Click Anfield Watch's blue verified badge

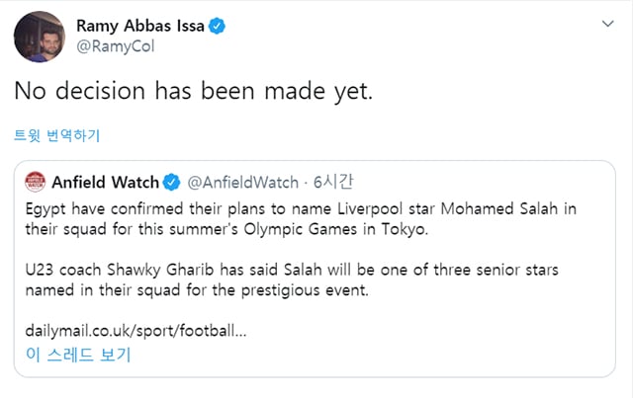pos(171,183)
